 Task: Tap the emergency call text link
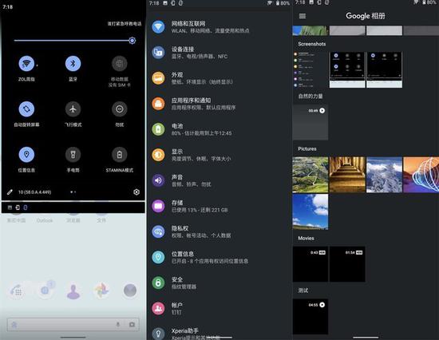[x=125, y=24]
